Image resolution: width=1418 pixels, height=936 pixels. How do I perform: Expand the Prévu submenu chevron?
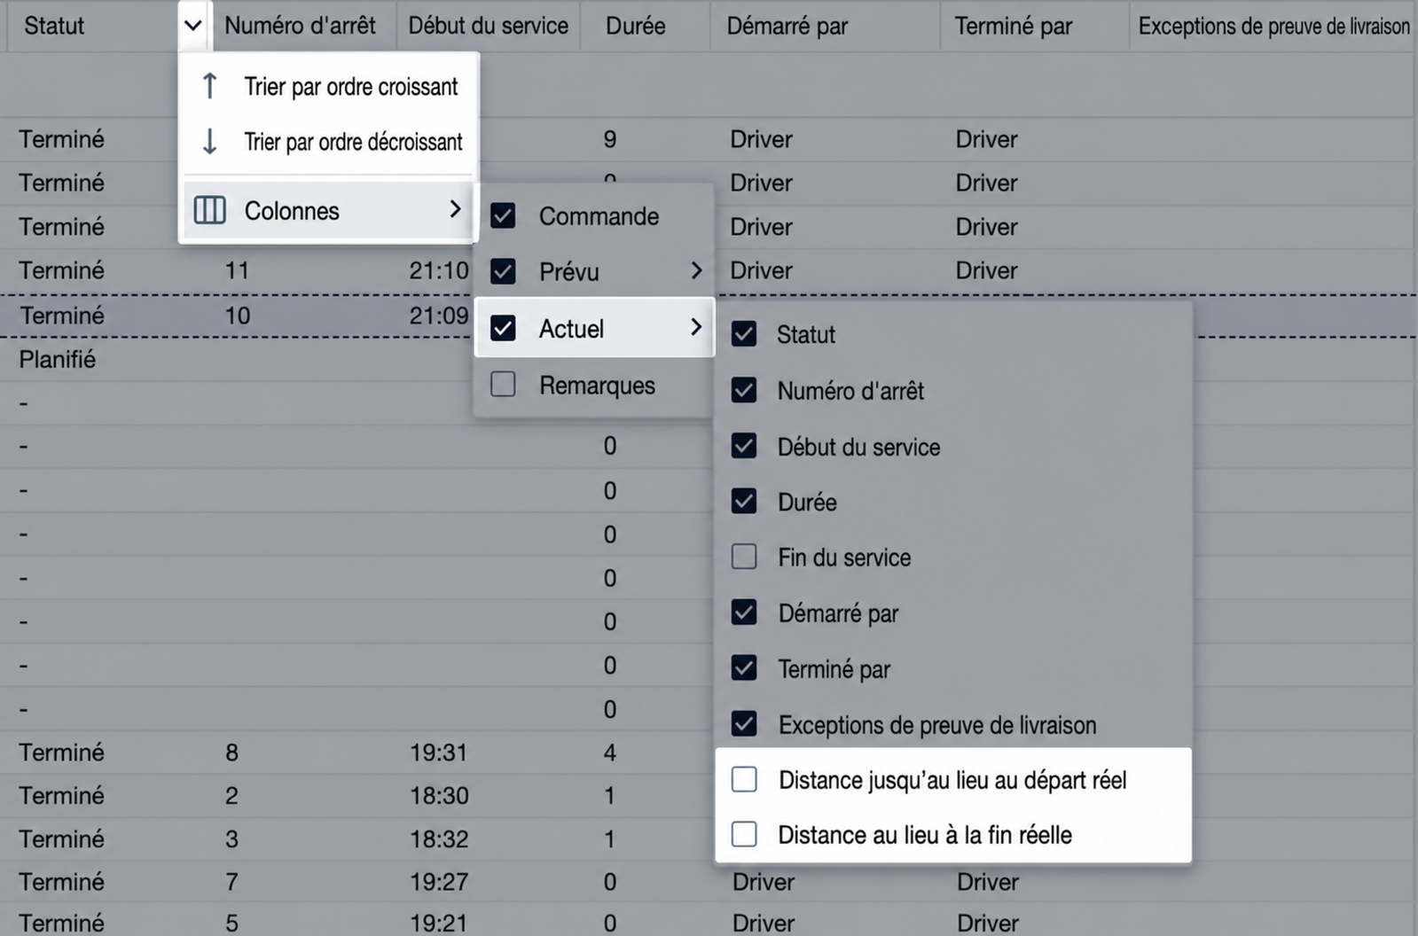696,270
